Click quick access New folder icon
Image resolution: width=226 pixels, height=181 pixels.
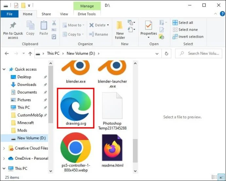point(23,6)
